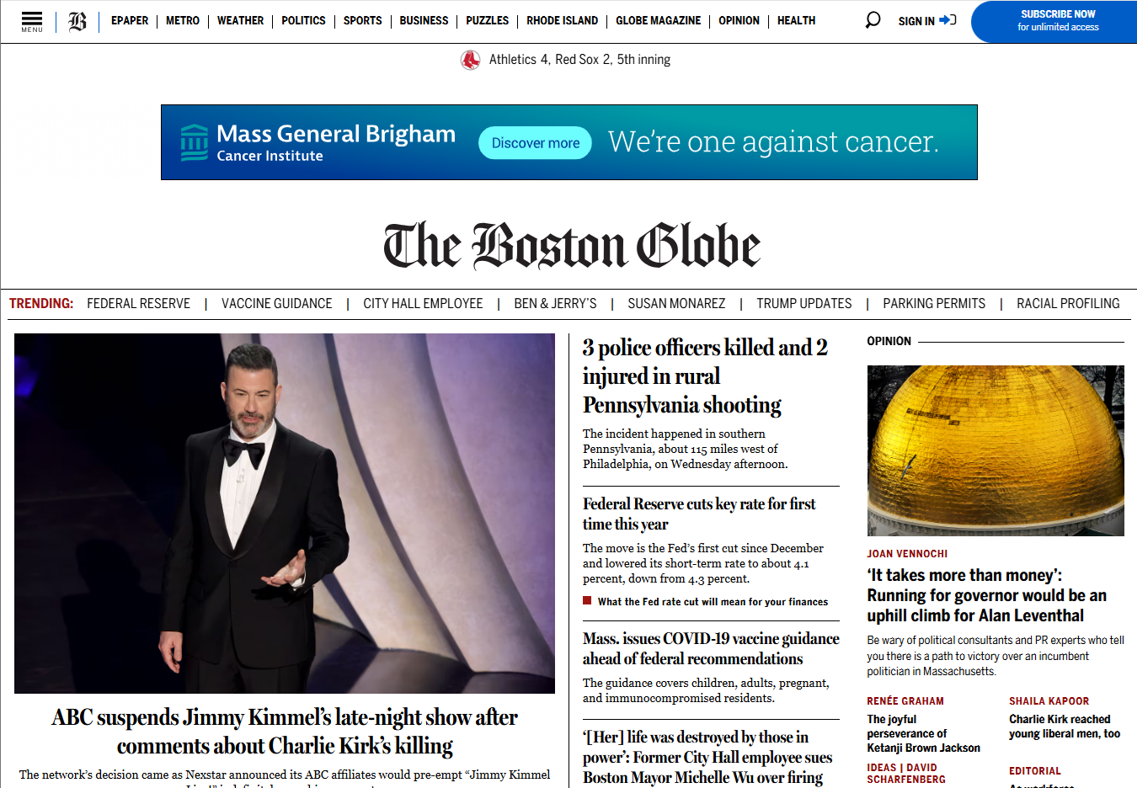The image size is (1137, 788).
Task: Click The Boston Globe masthead logo
Action: [571, 246]
